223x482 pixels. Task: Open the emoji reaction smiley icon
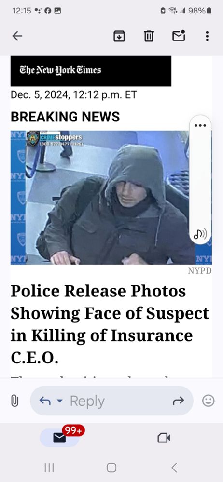[x=208, y=401]
